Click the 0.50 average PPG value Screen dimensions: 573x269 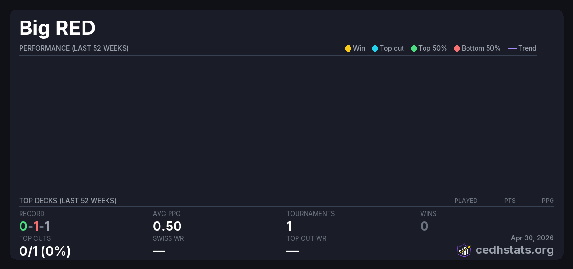pos(167,226)
